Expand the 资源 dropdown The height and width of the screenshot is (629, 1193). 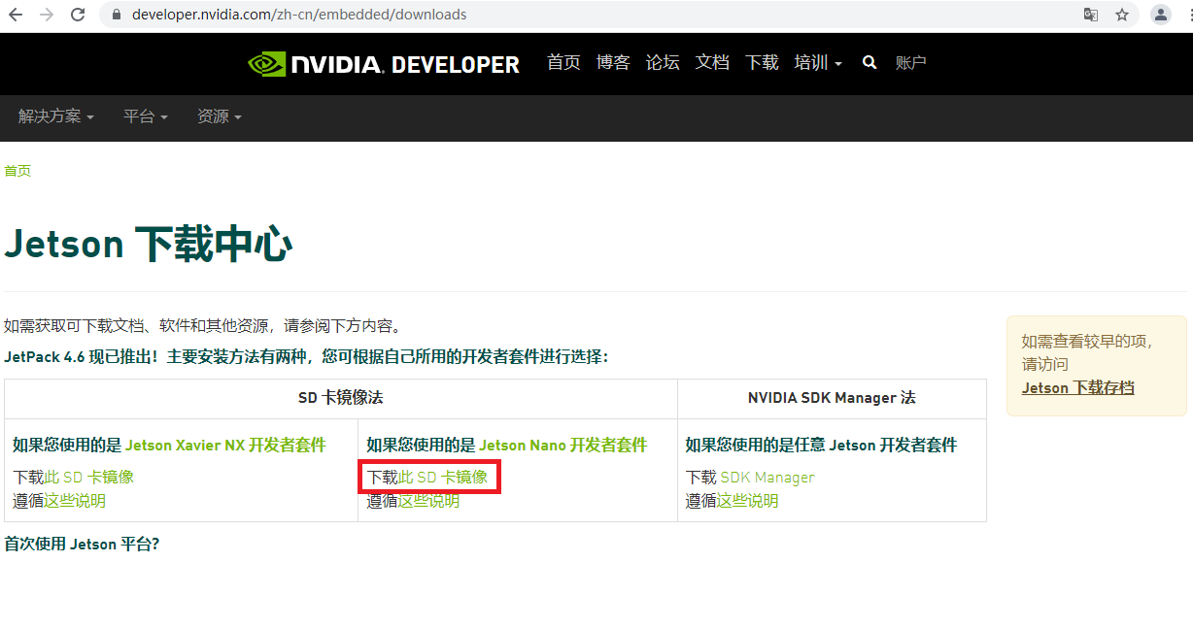pyautogui.click(x=220, y=116)
